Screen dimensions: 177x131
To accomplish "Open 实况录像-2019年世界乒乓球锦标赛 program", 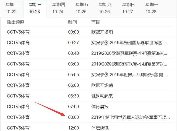I will click(129, 75).
